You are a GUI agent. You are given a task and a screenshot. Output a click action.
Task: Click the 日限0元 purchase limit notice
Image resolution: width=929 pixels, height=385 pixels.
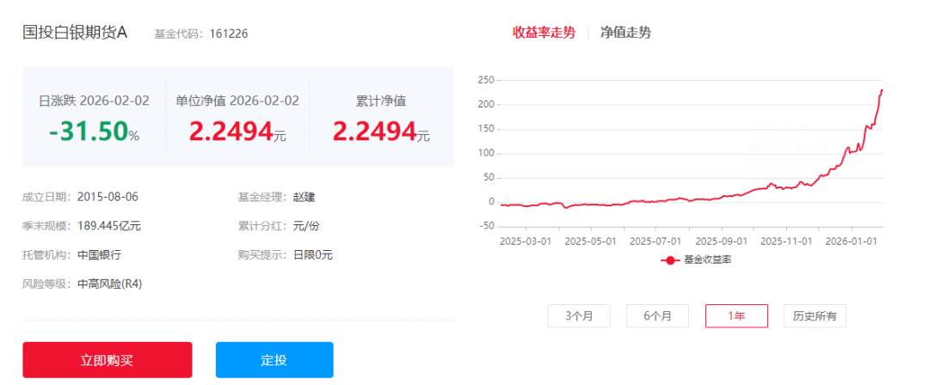pyautogui.click(x=312, y=254)
